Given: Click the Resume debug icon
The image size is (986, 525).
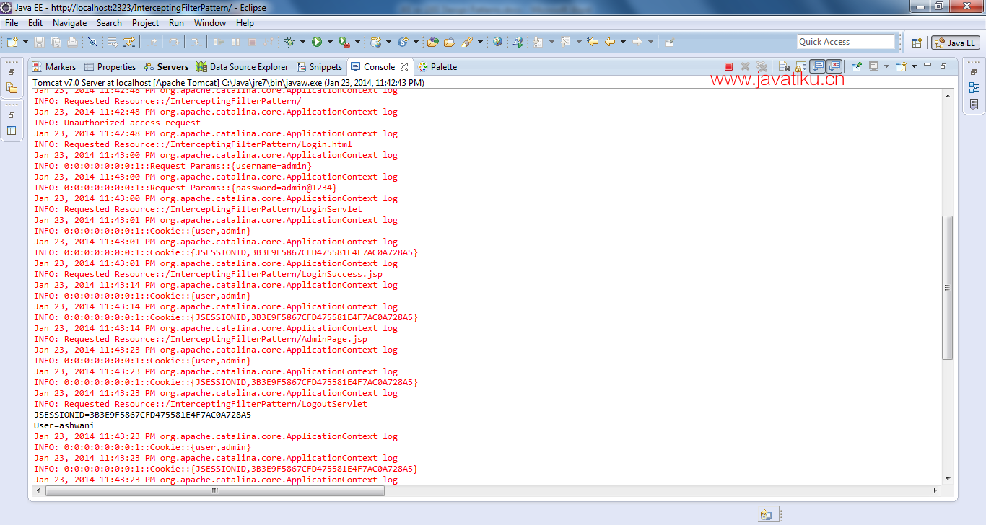Looking at the screenshot, I should 219,42.
